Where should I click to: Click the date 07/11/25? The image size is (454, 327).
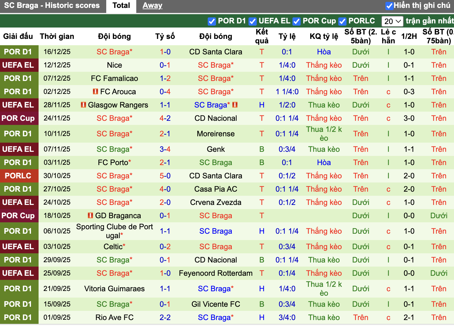57,149
